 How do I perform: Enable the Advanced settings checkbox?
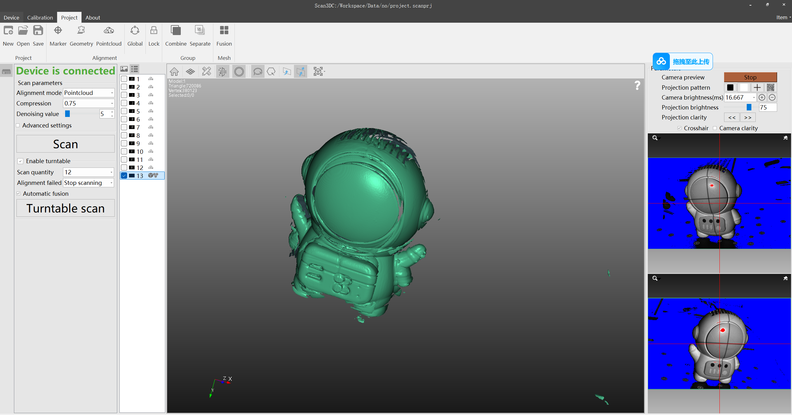click(x=18, y=125)
